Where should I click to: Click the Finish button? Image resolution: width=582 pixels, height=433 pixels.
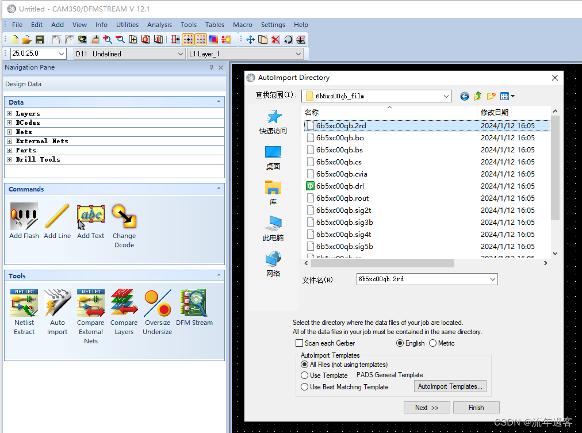(476, 407)
